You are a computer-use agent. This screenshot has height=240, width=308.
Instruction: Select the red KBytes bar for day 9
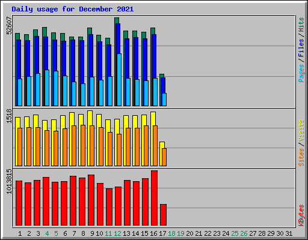pos(91,200)
